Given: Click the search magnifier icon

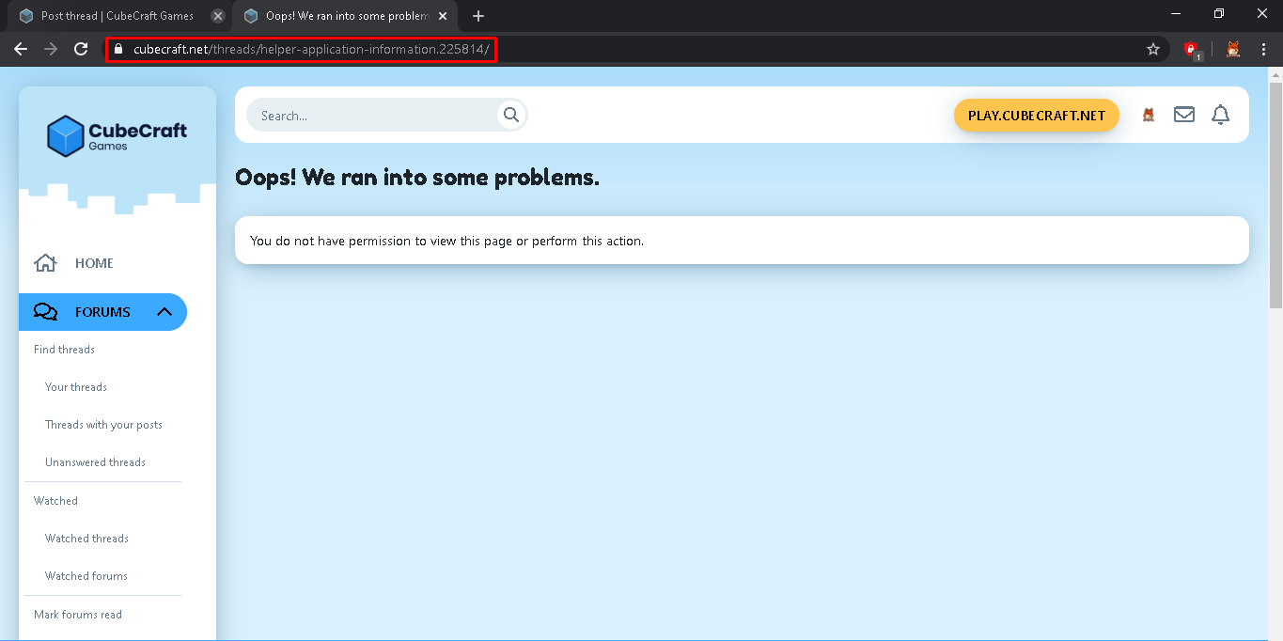Looking at the screenshot, I should click(x=511, y=115).
